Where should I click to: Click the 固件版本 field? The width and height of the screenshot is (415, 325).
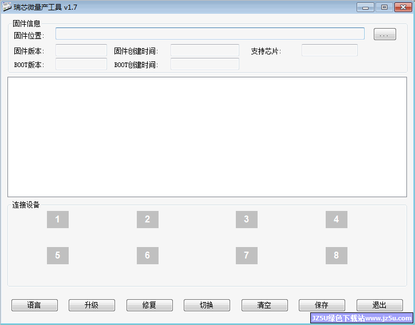click(81, 50)
